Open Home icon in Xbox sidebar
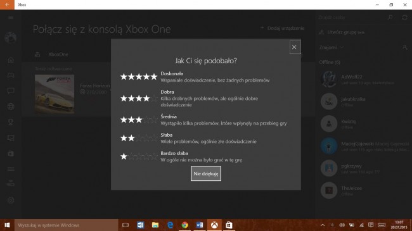 pyautogui.click(x=11, y=60)
